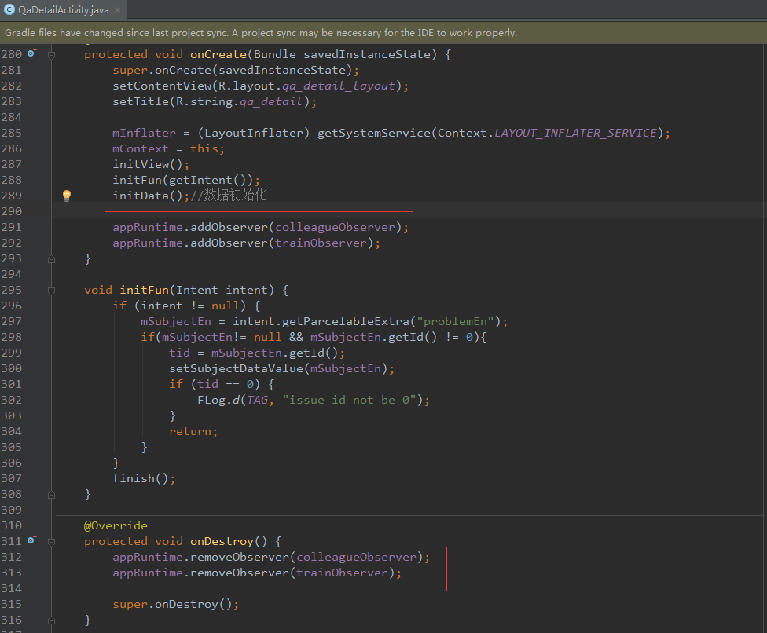Close the QaDetailActivity.java tab
Image resolution: width=767 pixels, height=633 pixels.
[119, 10]
